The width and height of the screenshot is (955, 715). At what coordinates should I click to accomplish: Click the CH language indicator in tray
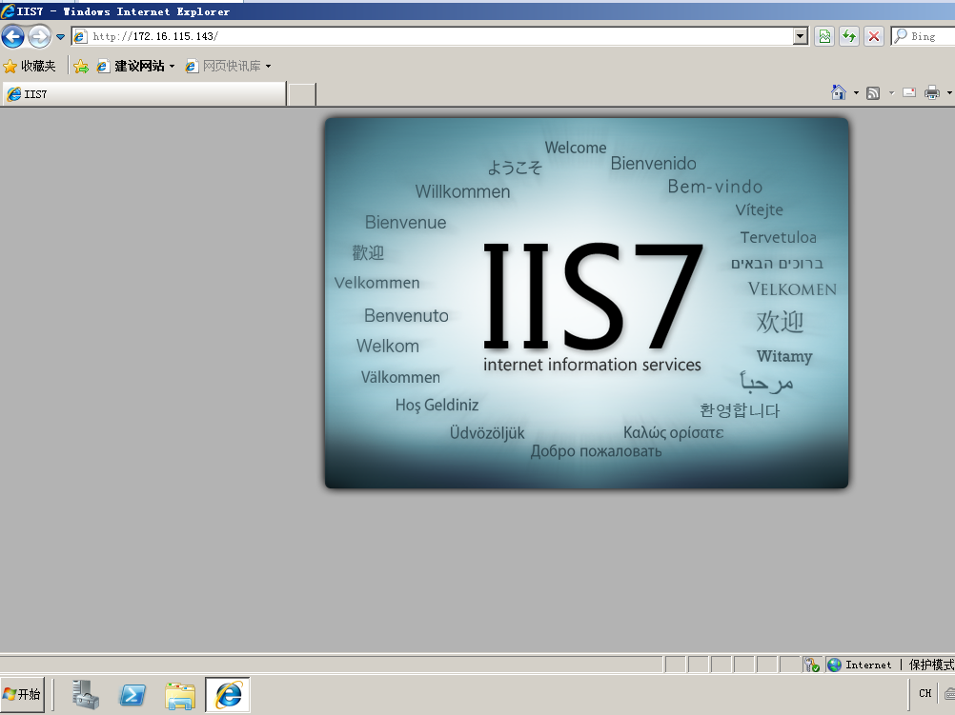[x=925, y=693]
